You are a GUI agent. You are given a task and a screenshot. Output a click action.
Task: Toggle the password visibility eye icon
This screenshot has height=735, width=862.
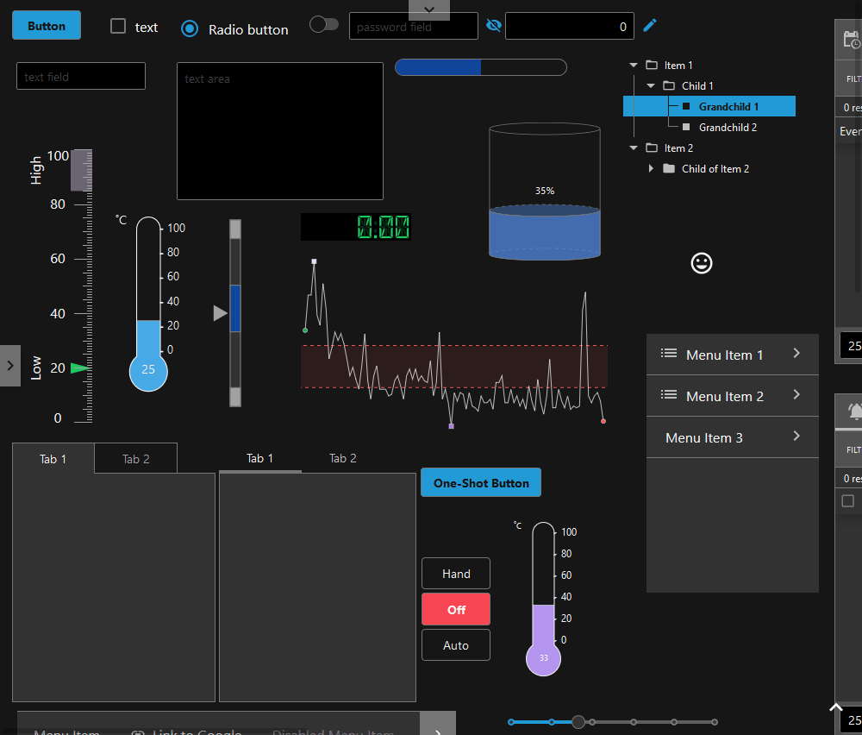(493, 25)
